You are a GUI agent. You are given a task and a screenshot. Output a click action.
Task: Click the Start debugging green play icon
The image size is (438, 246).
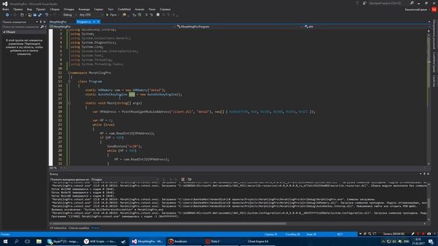pos(107,15)
